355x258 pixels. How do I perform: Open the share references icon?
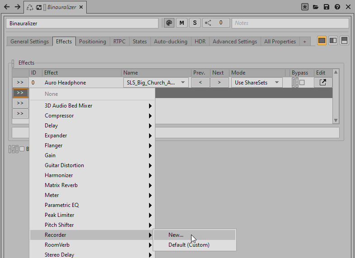[208, 23]
